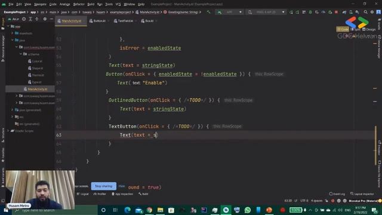The width and height of the screenshot is (382, 215).
Task: Click the MainActivity.kt breadcrumb in navigation bar
Action: pos(147,12)
